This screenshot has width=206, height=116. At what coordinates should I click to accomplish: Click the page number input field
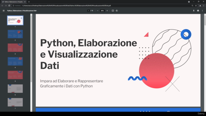[89, 11]
